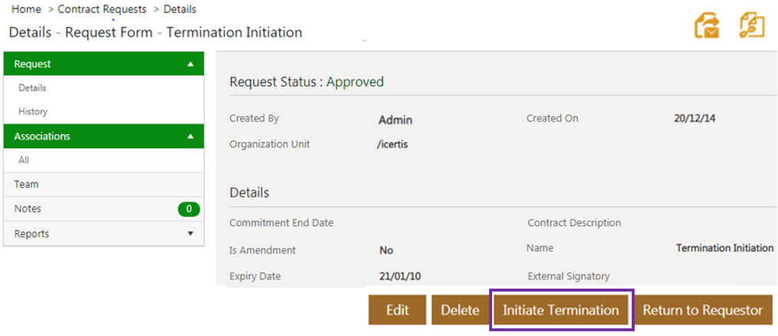Viewport: 778px width, 336px height.
Task: Collapse the Request section arrow
Action: point(190,64)
